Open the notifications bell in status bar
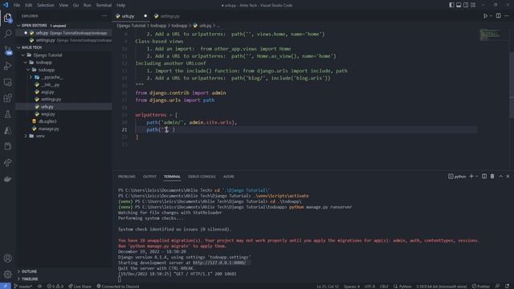Screen dimensions: 514x289 [x=507, y=286]
